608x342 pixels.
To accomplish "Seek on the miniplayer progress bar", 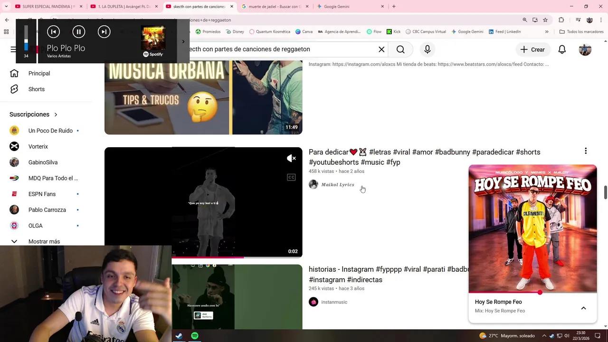I will point(532,293).
